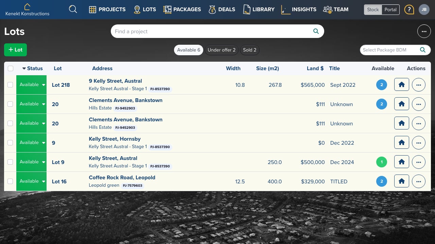Click the Package BDM search icon
This screenshot has width=435, height=244.
[x=423, y=50]
